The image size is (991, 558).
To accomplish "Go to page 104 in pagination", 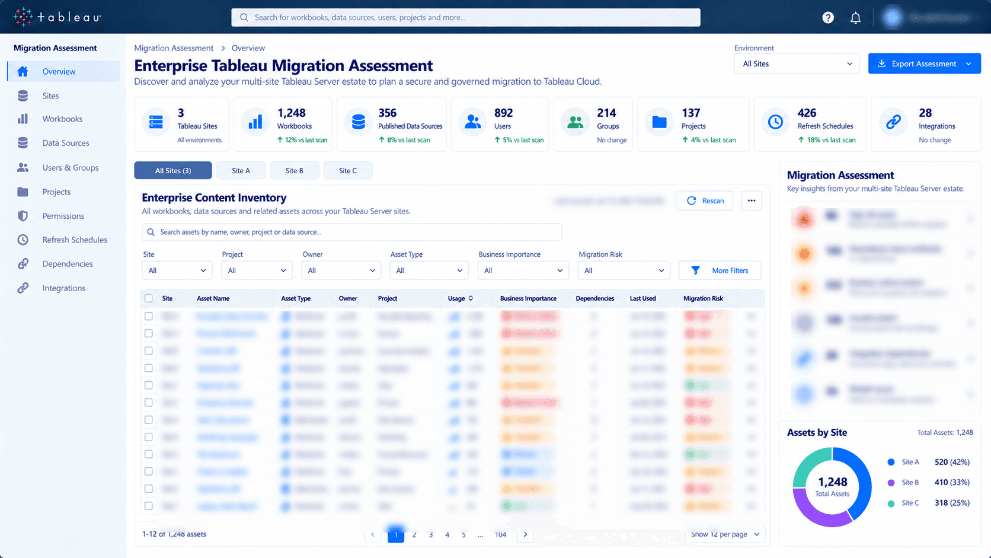I will [x=500, y=534].
